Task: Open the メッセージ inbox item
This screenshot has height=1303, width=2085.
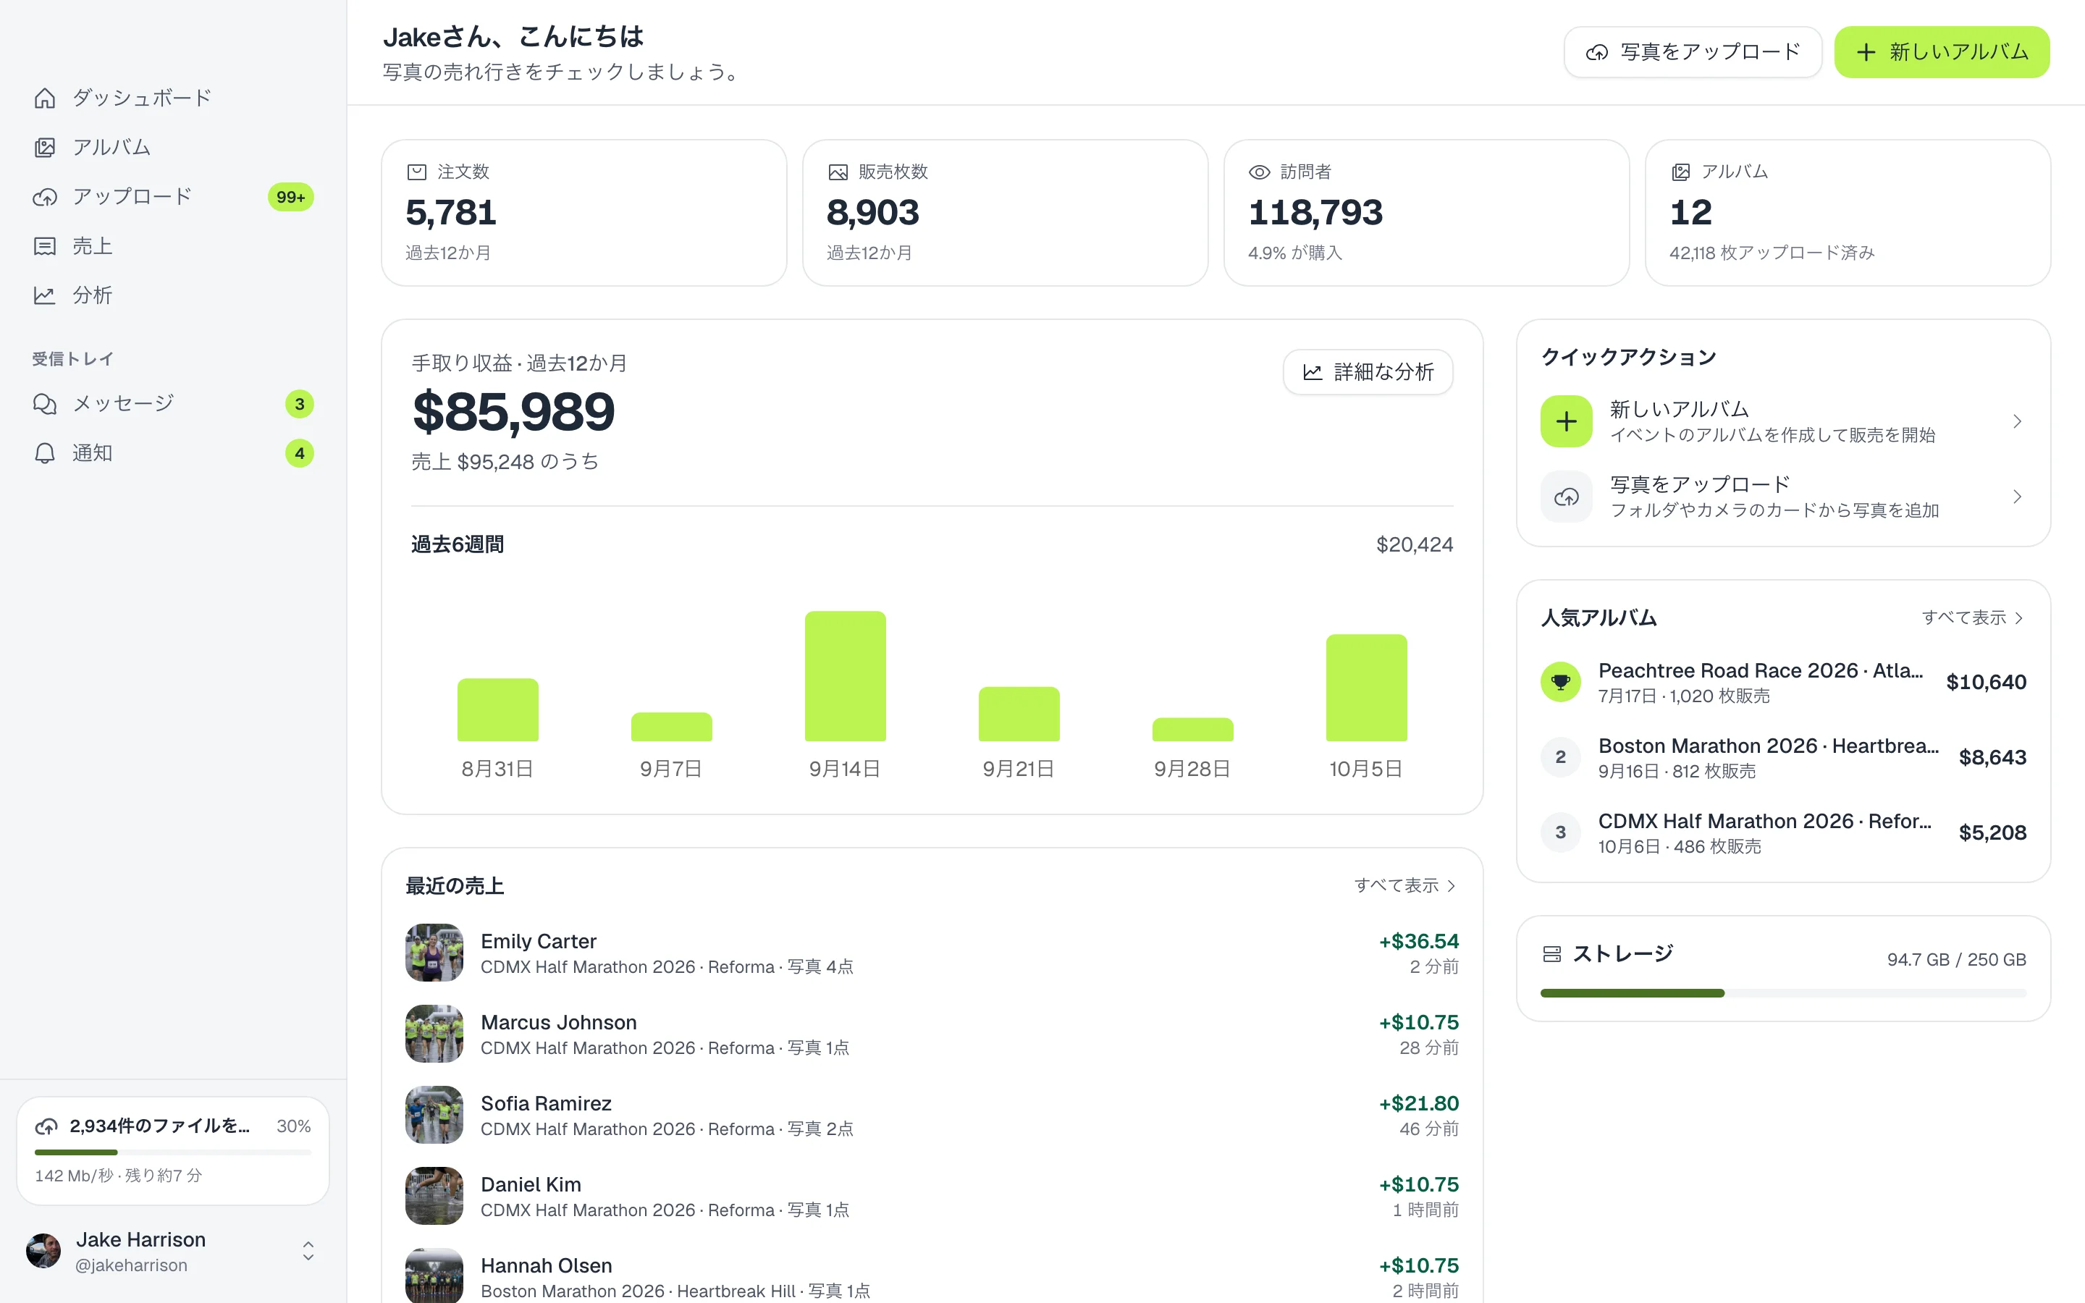Action: 173,404
